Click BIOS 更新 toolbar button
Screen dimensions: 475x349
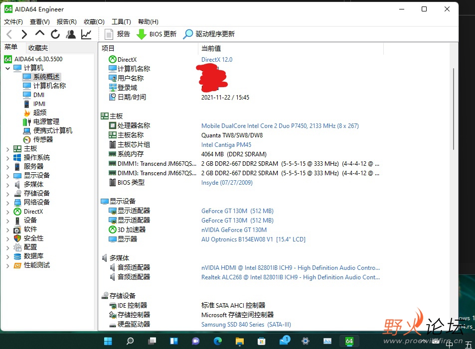157,34
